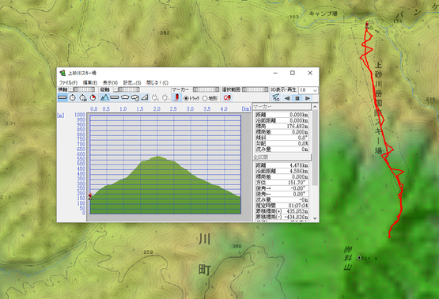Click the info panel scroll-up arrow

click(315, 107)
